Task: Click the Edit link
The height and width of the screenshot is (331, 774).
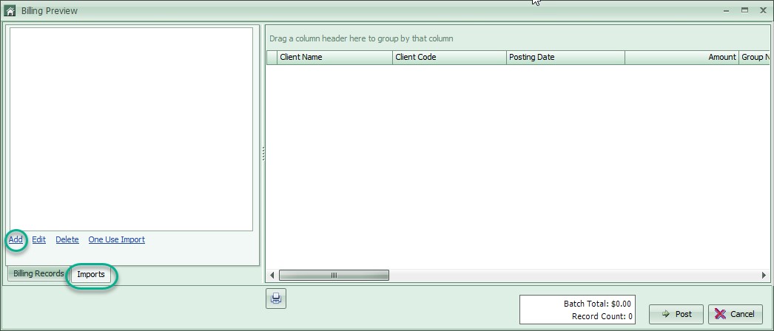Action: pyautogui.click(x=39, y=239)
